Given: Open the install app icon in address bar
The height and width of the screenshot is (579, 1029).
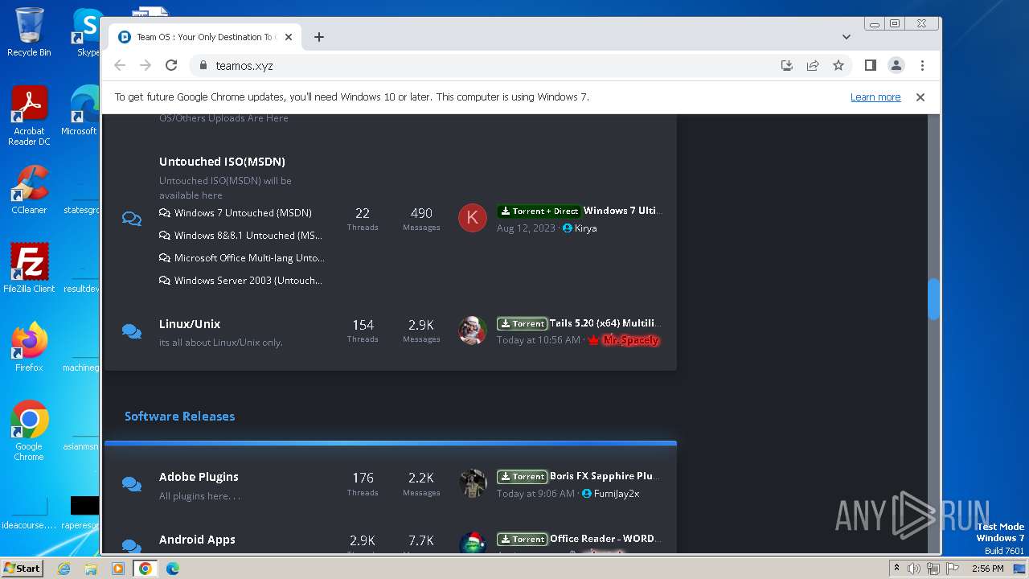Looking at the screenshot, I should [x=787, y=65].
